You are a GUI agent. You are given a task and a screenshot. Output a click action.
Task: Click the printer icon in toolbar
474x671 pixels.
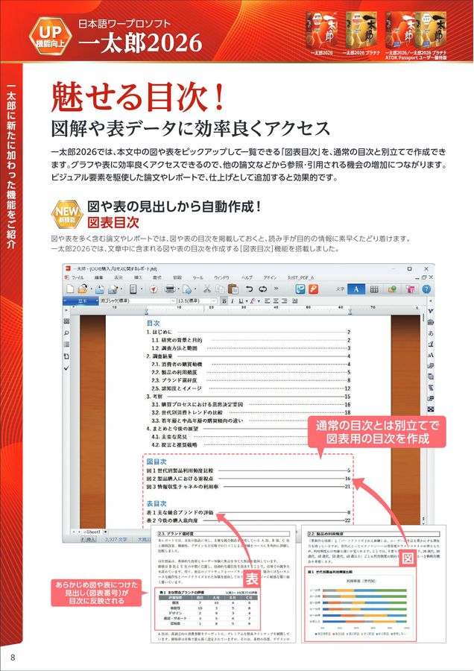170,290
